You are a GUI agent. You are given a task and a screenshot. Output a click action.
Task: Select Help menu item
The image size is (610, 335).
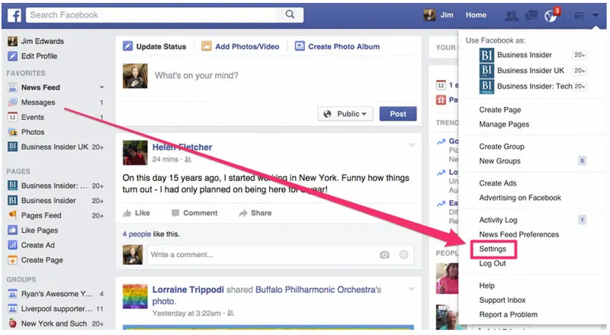pos(486,286)
